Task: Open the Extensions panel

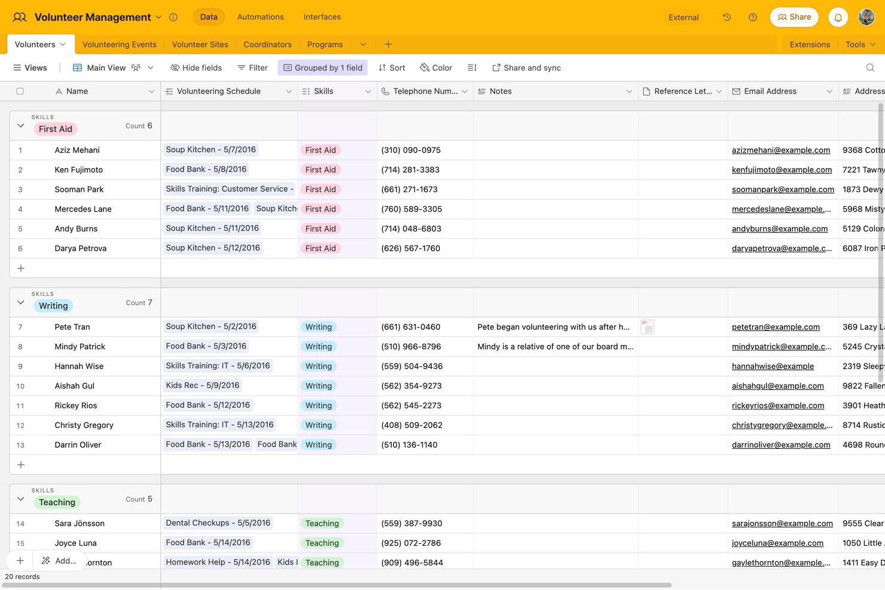Action: [810, 44]
